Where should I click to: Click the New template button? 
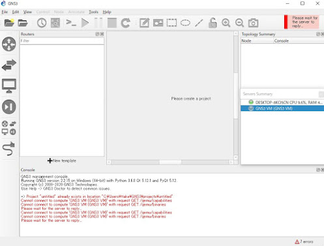pos(62,161)
